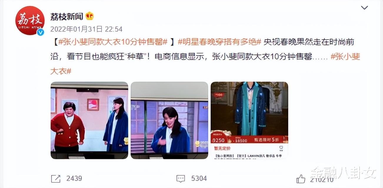This screenshot has width=383, height=188.
Task: Open hashtag #张小斐同款大衣10分钟售罄#
Action: coord(113,42)
